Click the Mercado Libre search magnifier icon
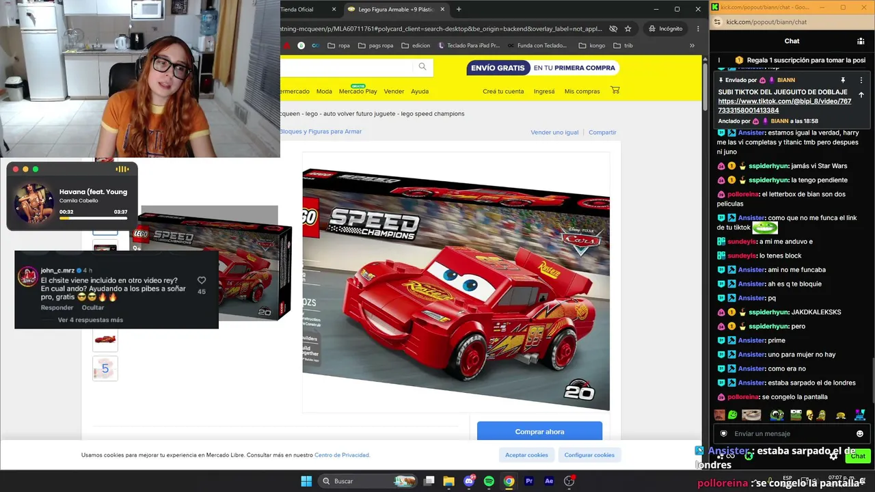 (x=422, y=67)
